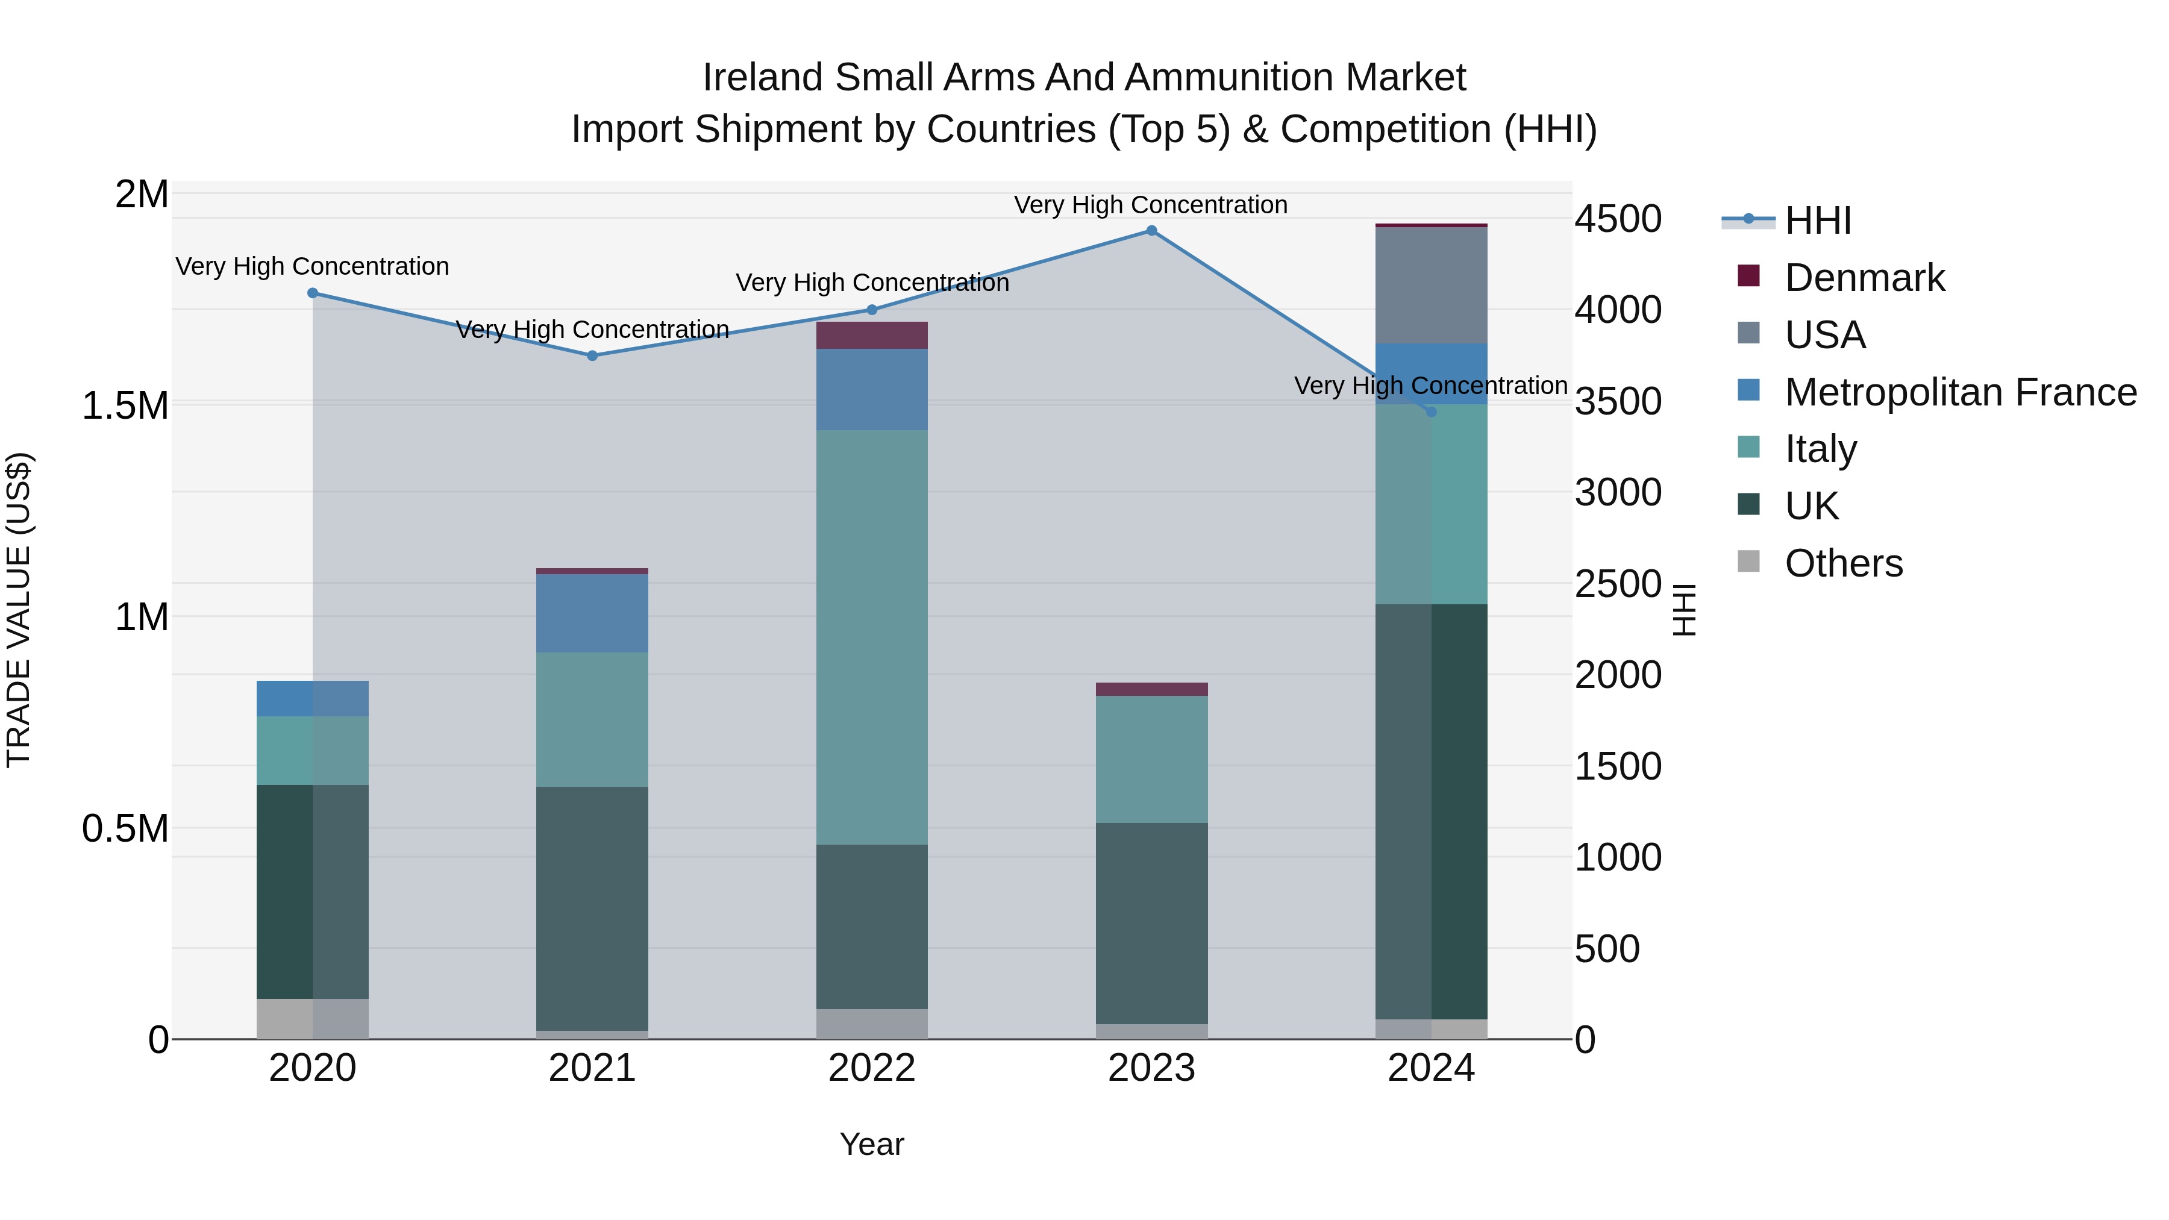
Task: Click the UK segment of the 2024 bar
Action: pyautogui.click(x=1432, y=812)
